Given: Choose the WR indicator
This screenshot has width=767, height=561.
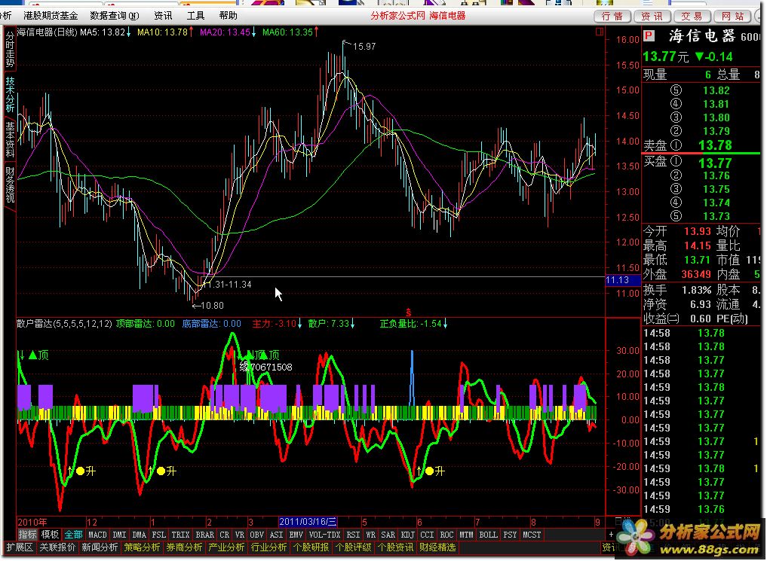Looking at the screenshot, I should pyautogui.click(x=371, y=535).
